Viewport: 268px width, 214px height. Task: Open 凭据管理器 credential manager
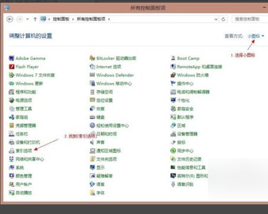click(x=23, y=125)
